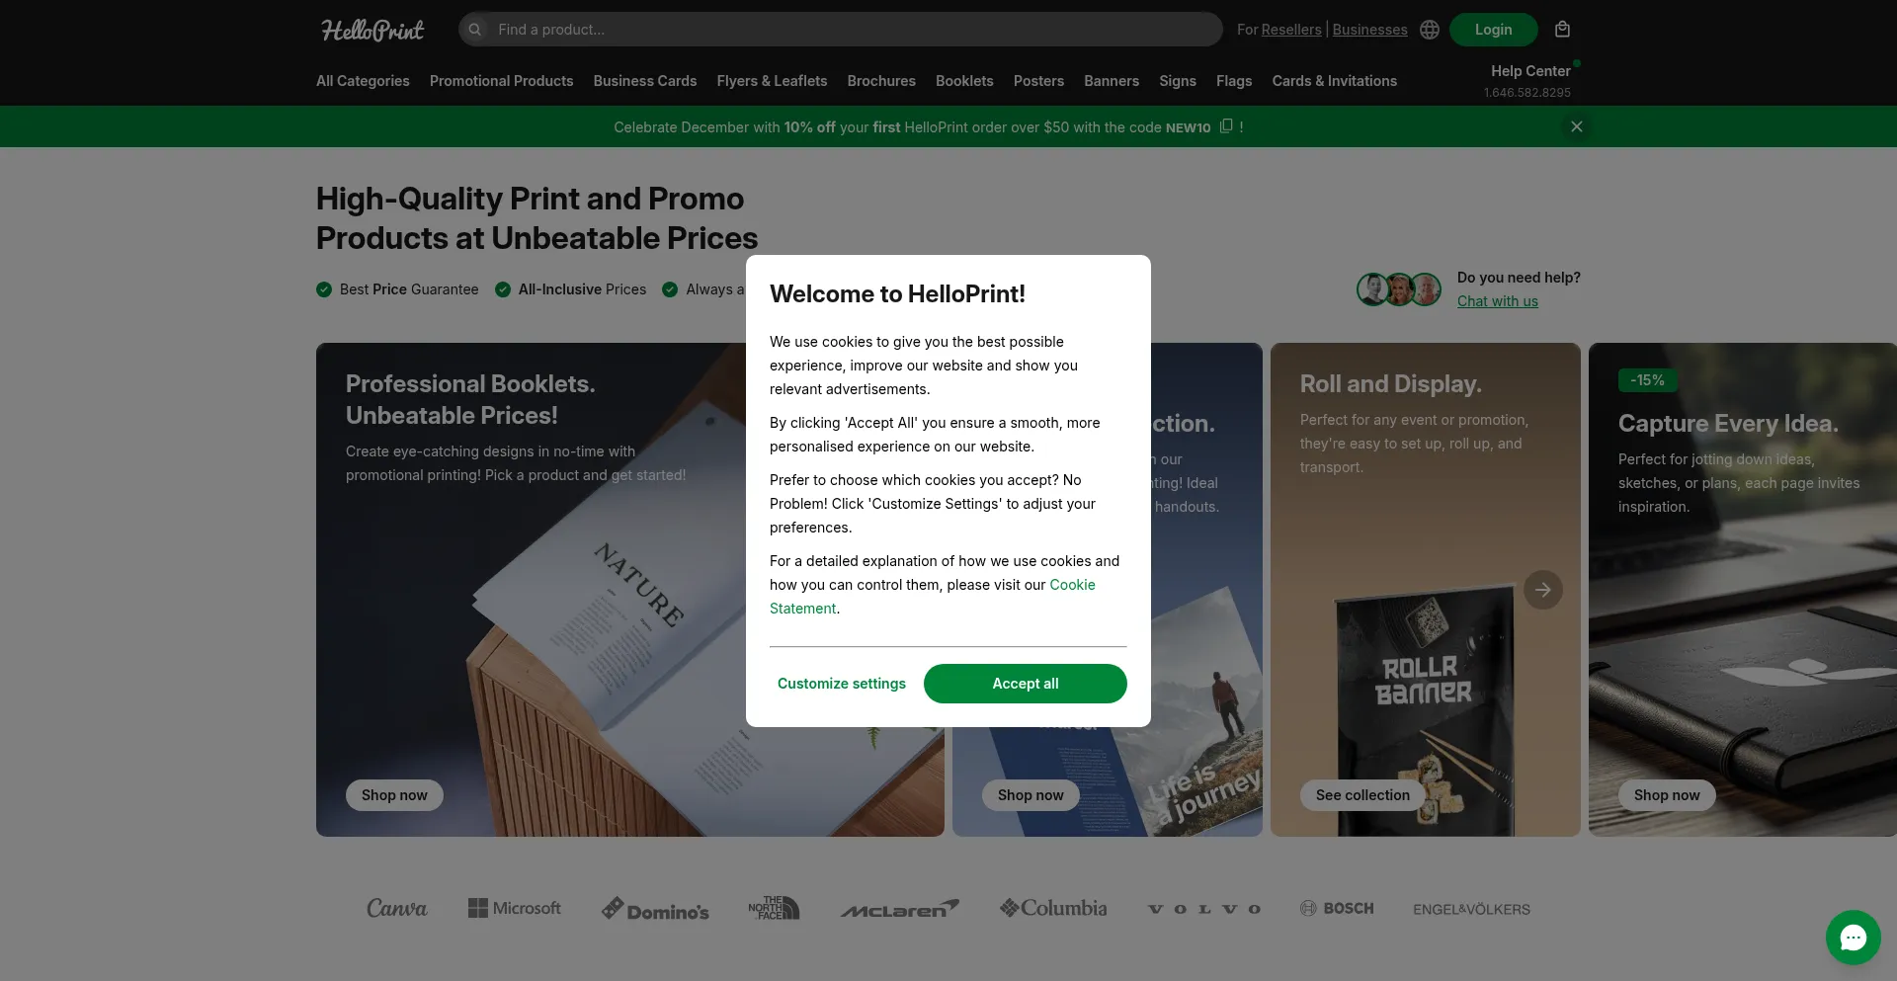Image resolution: width=1897 pixels, height=981 pixels.
Task: Open the language globe icon
Action: [1429, 30]
